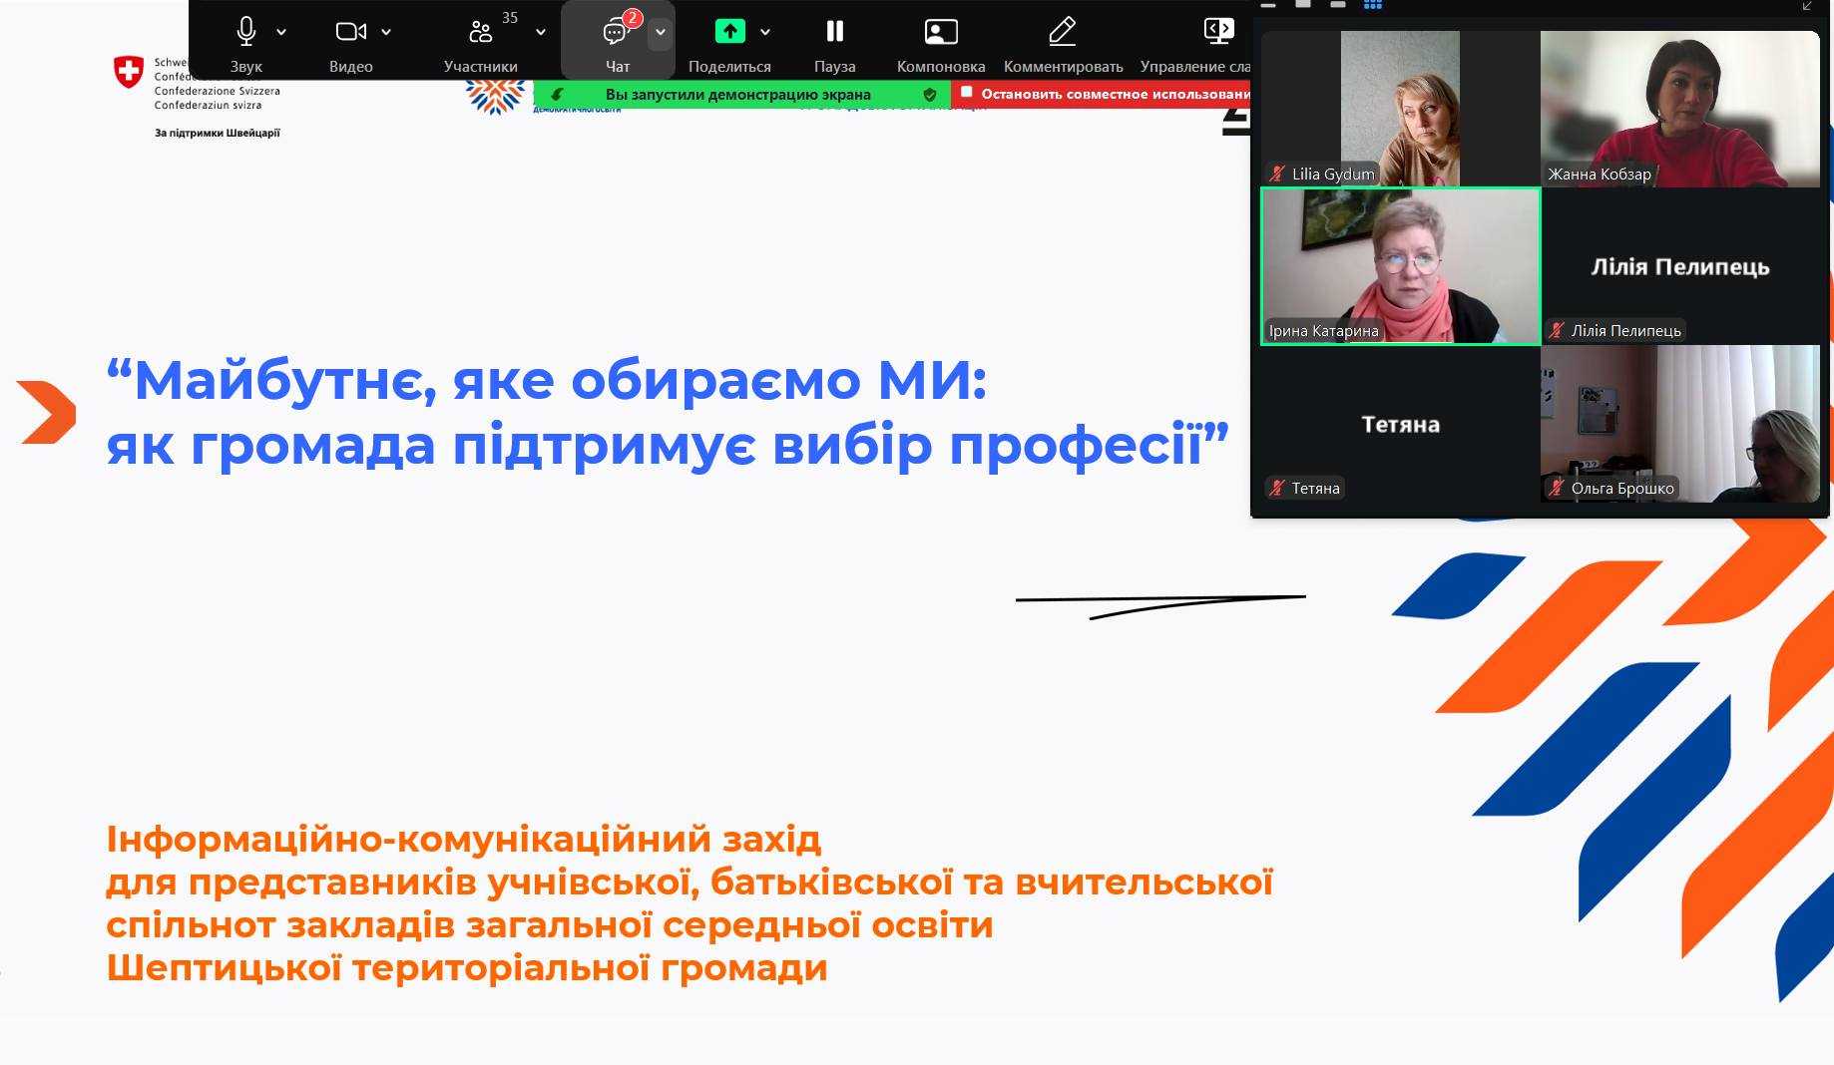Screen dimensions: 1834x1065
Task: Click the green Поделиться share icon
Action: tap(729, 32)
